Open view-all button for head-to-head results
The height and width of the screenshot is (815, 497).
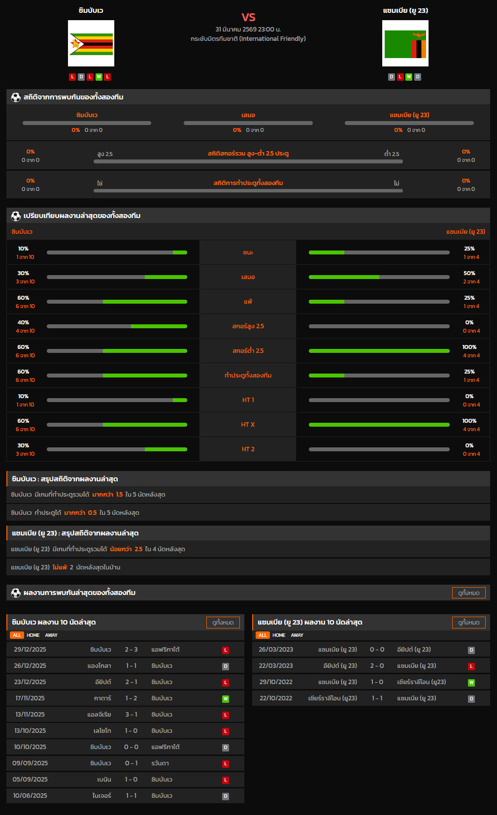pos(468,593)
